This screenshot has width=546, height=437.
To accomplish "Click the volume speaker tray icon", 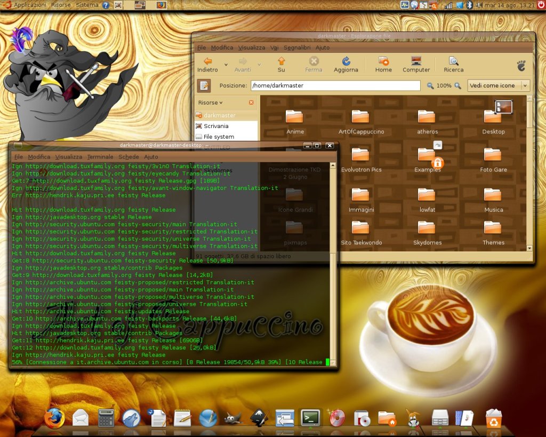I will [479, 5].
